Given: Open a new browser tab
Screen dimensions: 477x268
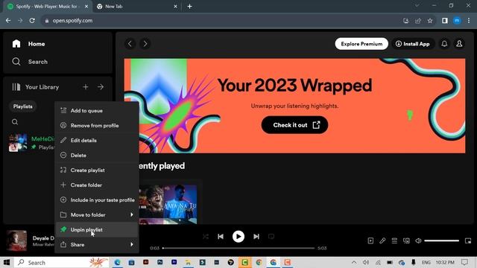Looking at the screenshot, I should 189,7.
